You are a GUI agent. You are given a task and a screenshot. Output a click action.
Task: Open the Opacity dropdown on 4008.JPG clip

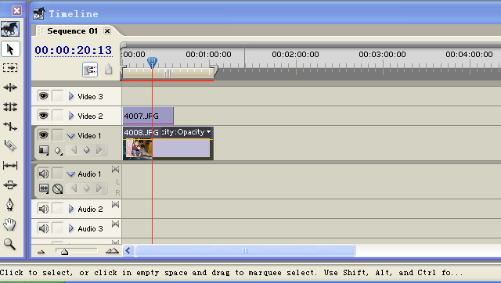[209, 132]
